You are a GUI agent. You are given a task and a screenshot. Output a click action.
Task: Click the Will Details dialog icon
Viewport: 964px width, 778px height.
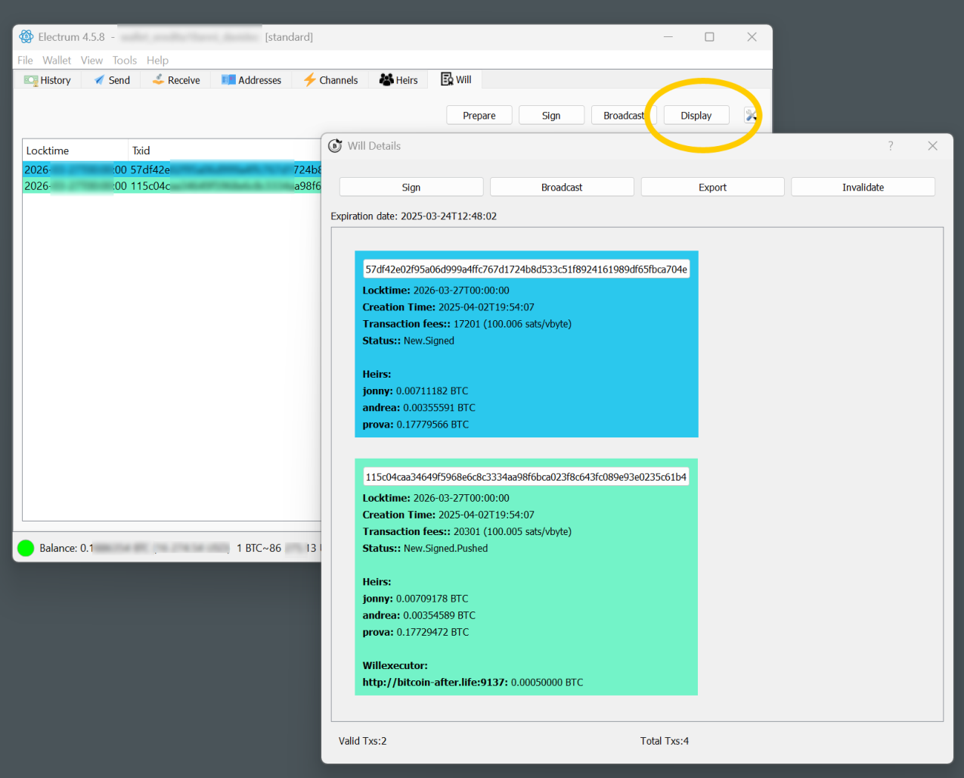pos(335,145)
